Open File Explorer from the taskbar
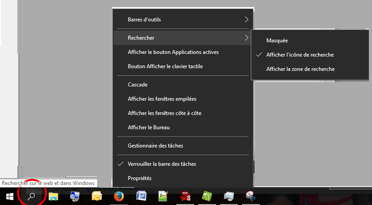372x205 pixels. click(x=53, y=196)
